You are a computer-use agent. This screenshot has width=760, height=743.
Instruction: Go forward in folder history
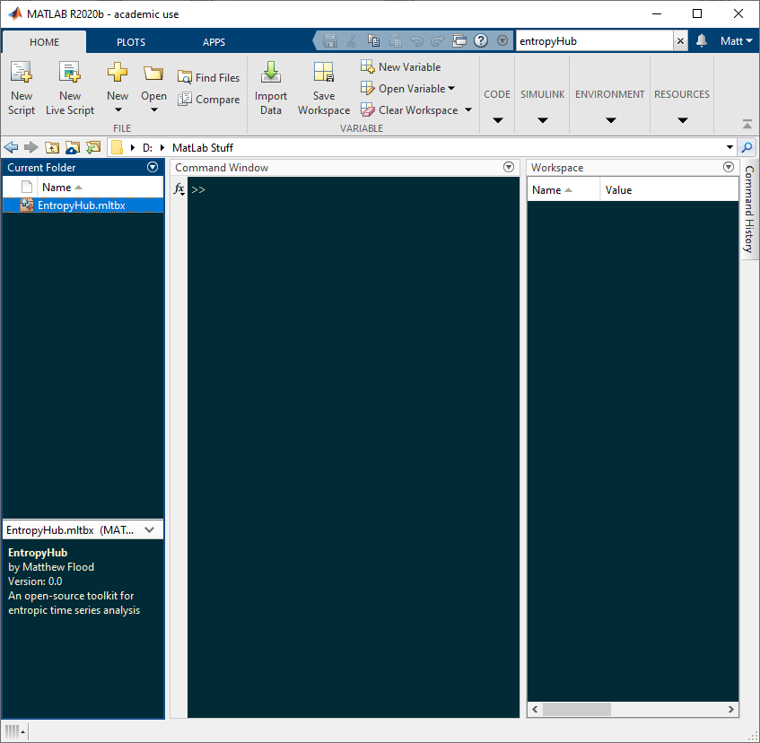click(x=31, y=147)
